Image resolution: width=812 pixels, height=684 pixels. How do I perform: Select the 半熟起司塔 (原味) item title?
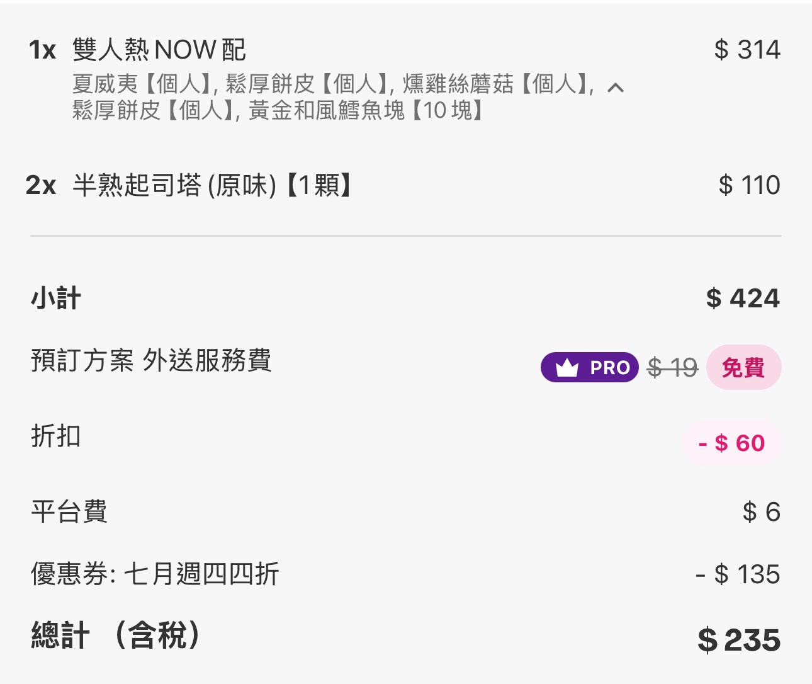pyautogui.click(x=212, y=185)
